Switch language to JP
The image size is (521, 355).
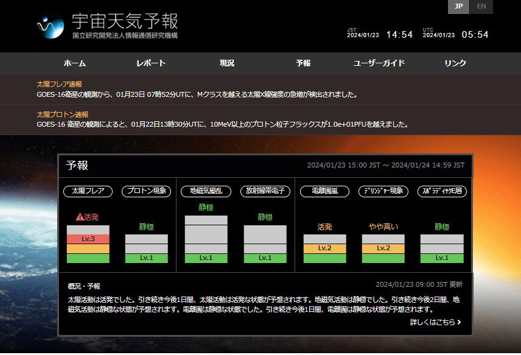click(458, 6)
